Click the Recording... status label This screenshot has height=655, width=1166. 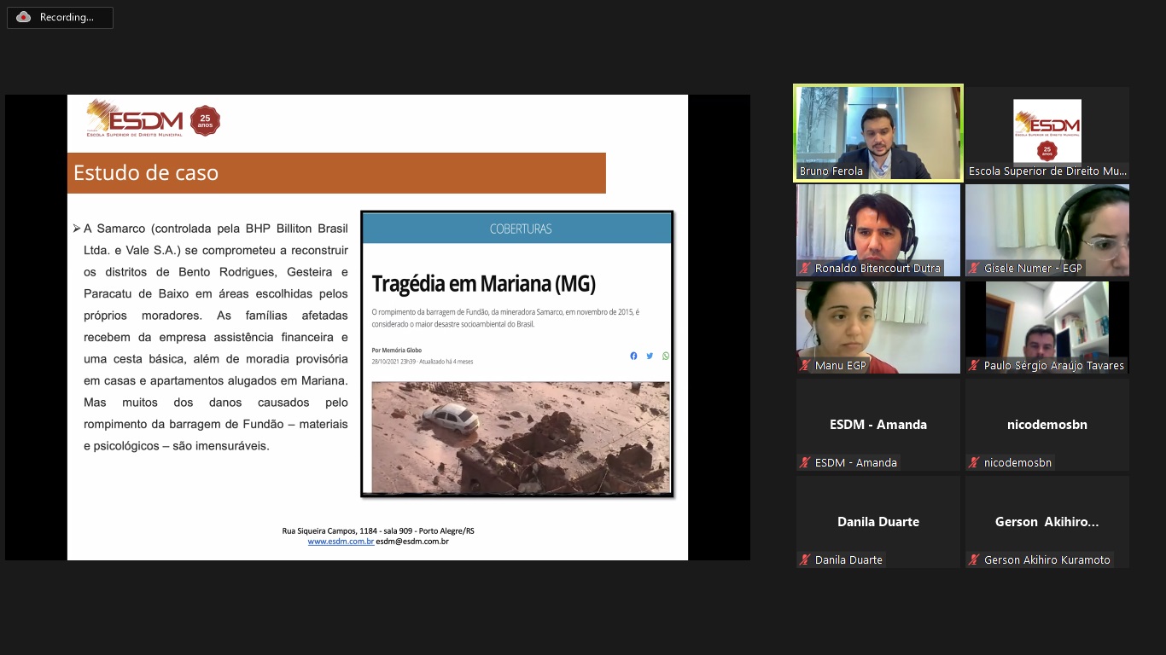[67, 17]
